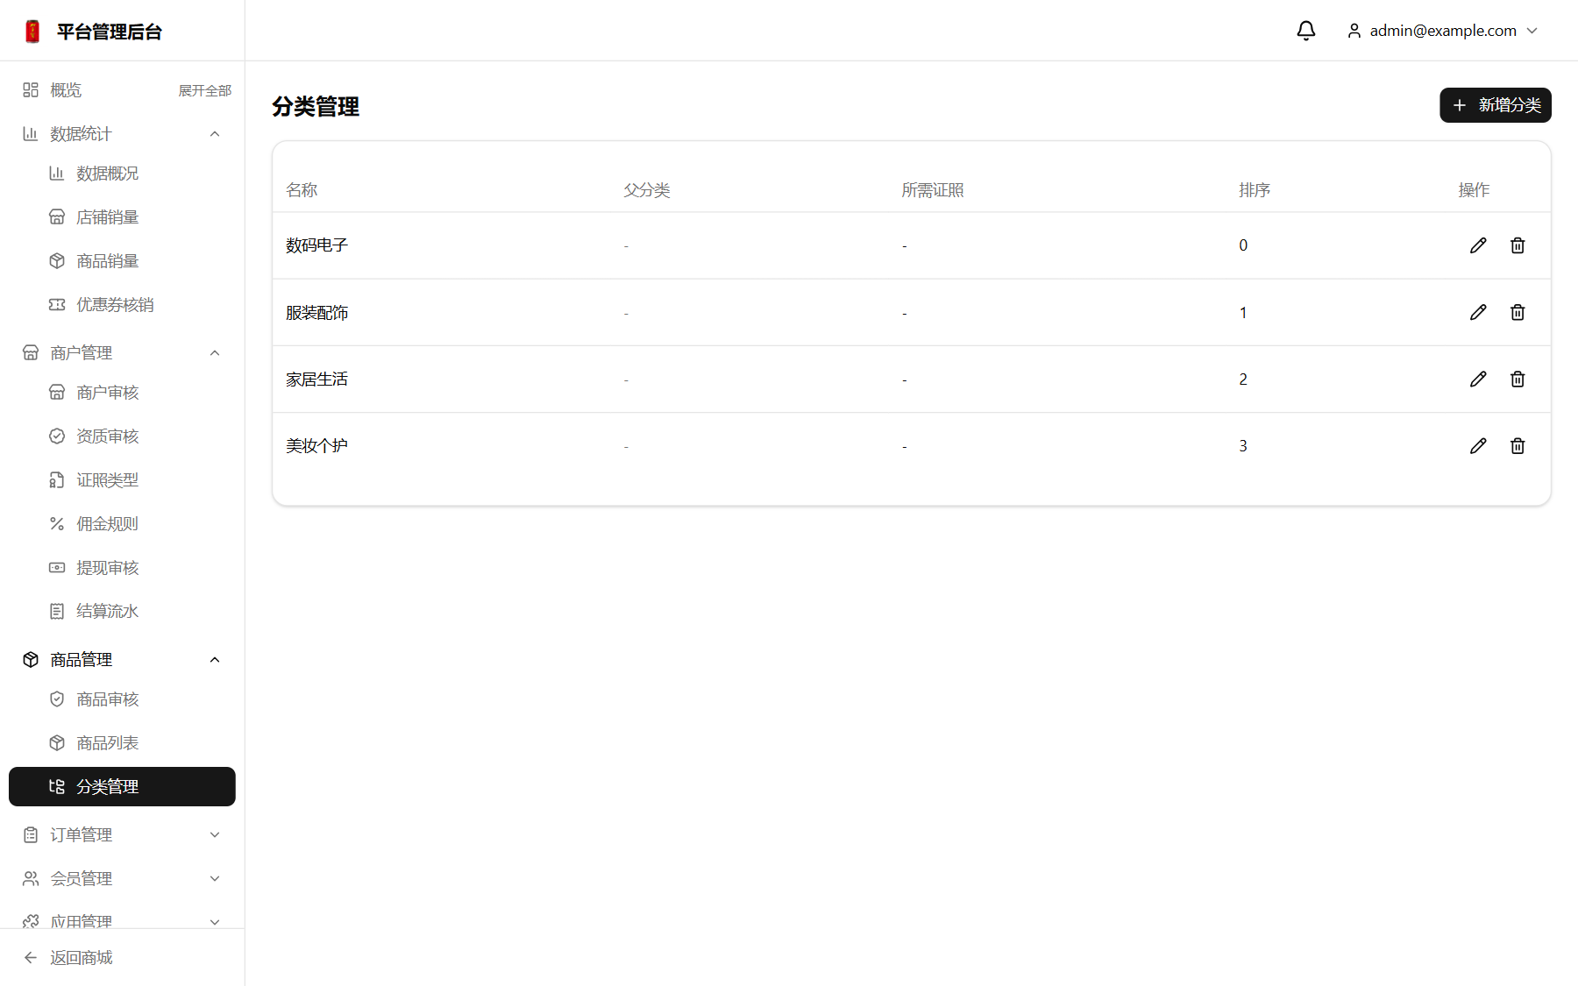The image size is (1578, 986).
Task: Edit the 服装配饰 category with pencil icon
Action: click(x=1478, y=312)
